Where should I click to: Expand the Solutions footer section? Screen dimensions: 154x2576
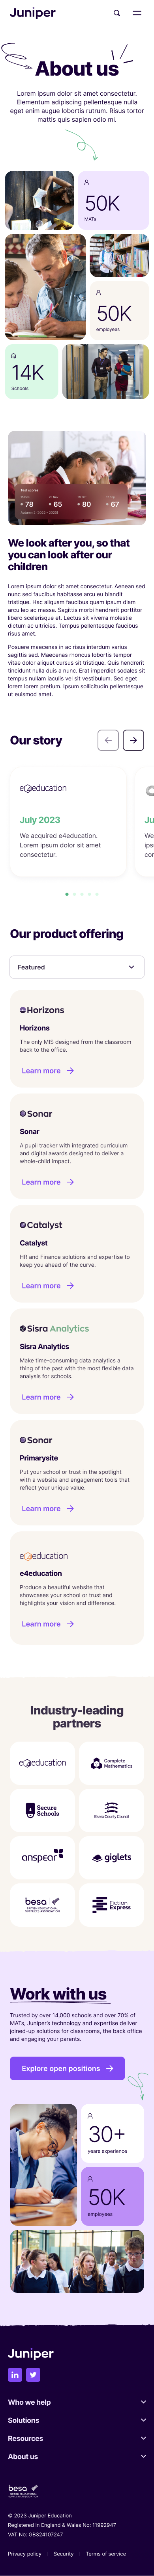click(77, 2420)
